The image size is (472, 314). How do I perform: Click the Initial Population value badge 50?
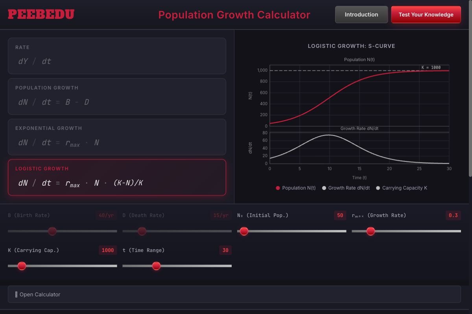(x=340, y=215)
